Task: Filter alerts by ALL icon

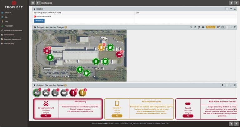Action: 37,93
